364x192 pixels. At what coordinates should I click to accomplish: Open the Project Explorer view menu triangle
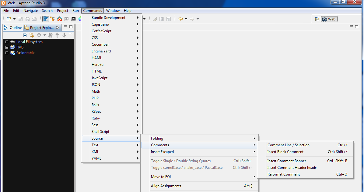tap(71, 34)
